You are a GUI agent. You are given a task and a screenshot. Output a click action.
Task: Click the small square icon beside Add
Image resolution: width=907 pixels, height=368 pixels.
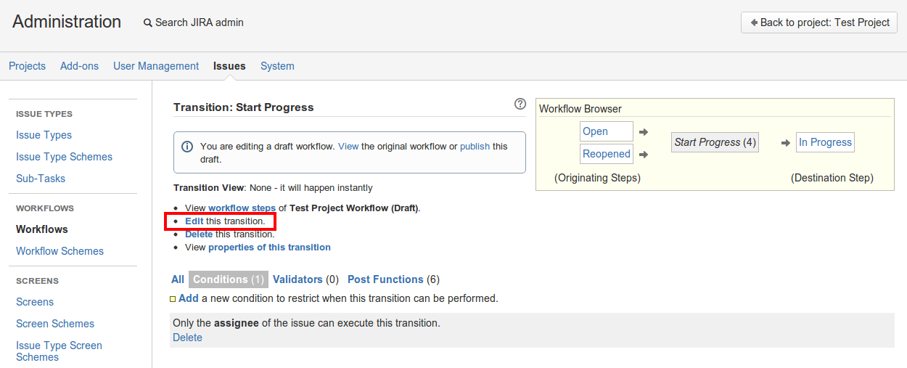tap(173, 299)
